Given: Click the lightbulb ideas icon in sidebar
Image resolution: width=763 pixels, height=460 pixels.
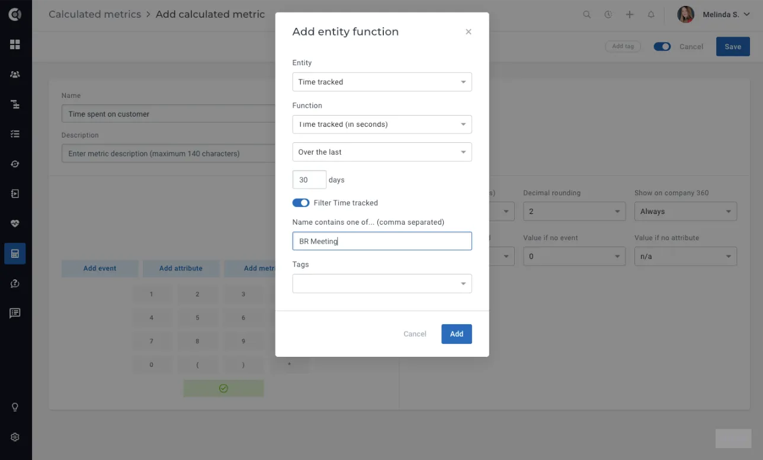Looking at the screenshot, I should 15,407.
